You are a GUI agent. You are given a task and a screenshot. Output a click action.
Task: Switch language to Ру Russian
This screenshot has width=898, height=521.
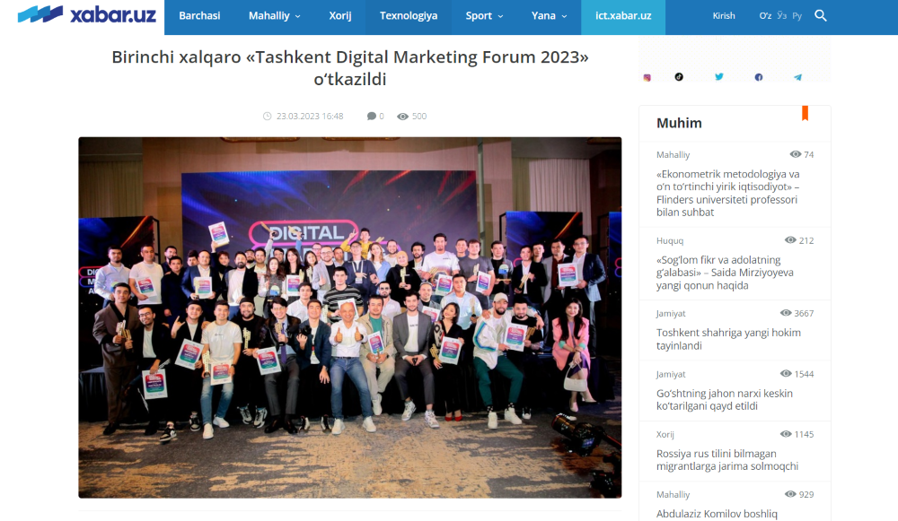coord(797,16)
